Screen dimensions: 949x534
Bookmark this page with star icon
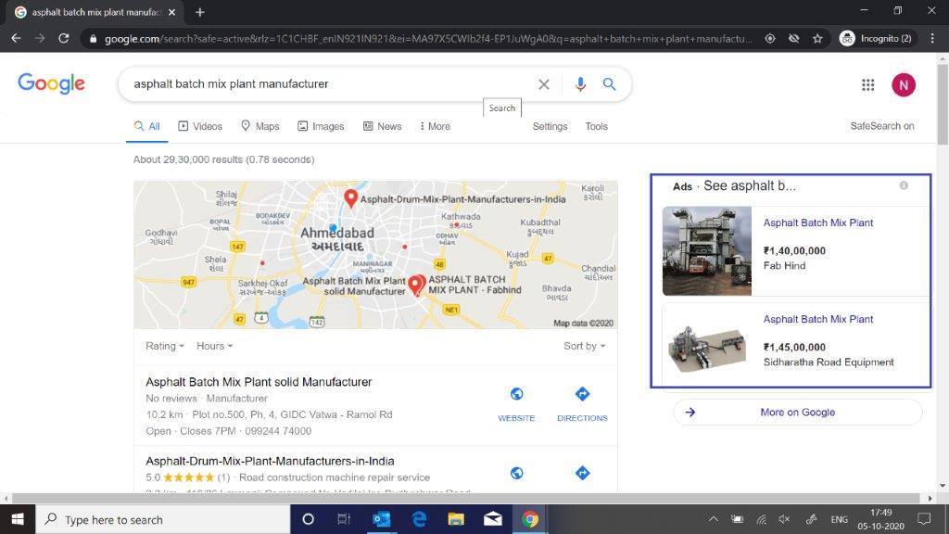coord(817,39)
